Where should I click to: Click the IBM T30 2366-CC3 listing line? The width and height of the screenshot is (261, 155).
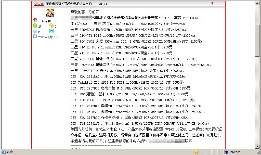133,100
